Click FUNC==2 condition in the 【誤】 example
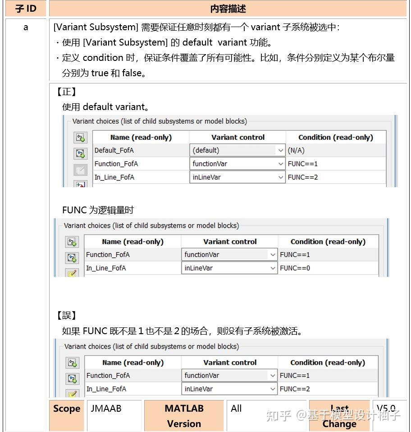Screen dimensions: 411x432 328,389
